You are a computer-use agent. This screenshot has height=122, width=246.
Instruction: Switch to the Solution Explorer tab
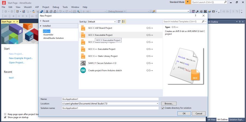click(x=237, y=120)
